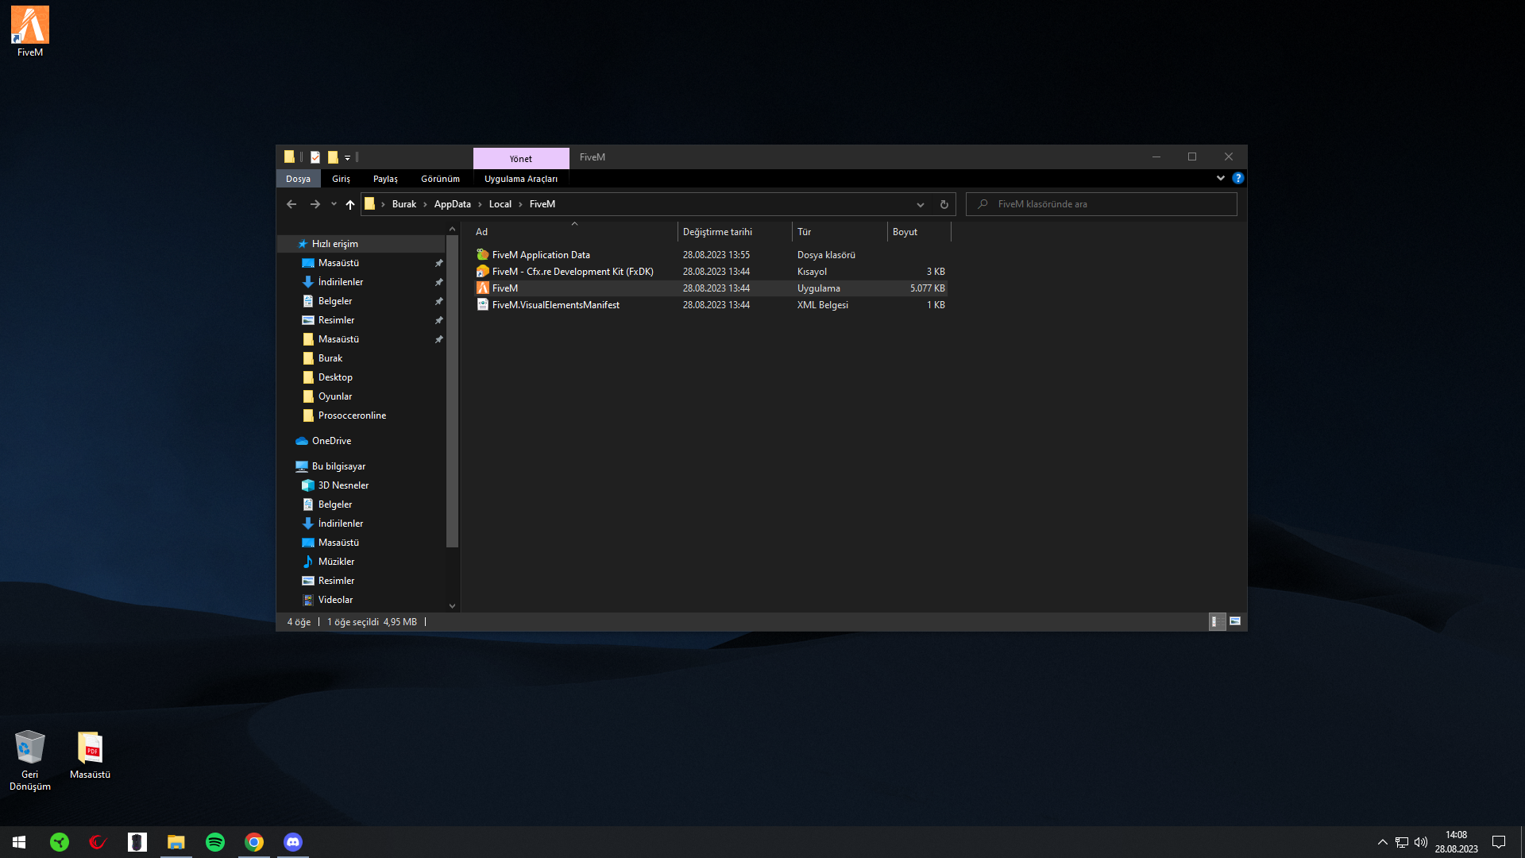The height and width of the screenshot is (858, 1525).
Task: Open Discord from the taskbar
Action: click(x=293, y=842)
